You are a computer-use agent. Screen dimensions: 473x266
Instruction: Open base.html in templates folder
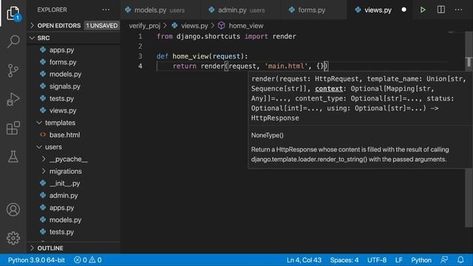[x=64, y=134]
